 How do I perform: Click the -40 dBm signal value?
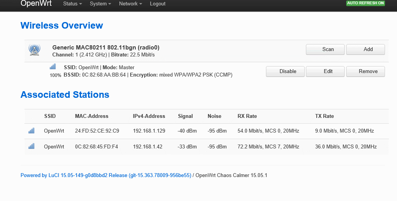point(187,131)
